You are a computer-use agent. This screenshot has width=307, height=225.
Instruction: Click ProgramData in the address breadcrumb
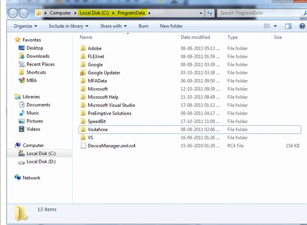coord(131,13)
